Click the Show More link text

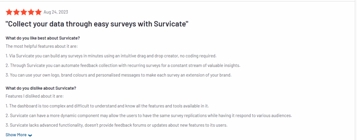[x=16, y=135]
